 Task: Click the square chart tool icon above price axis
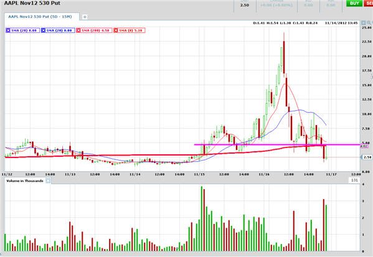pos(363,22)
